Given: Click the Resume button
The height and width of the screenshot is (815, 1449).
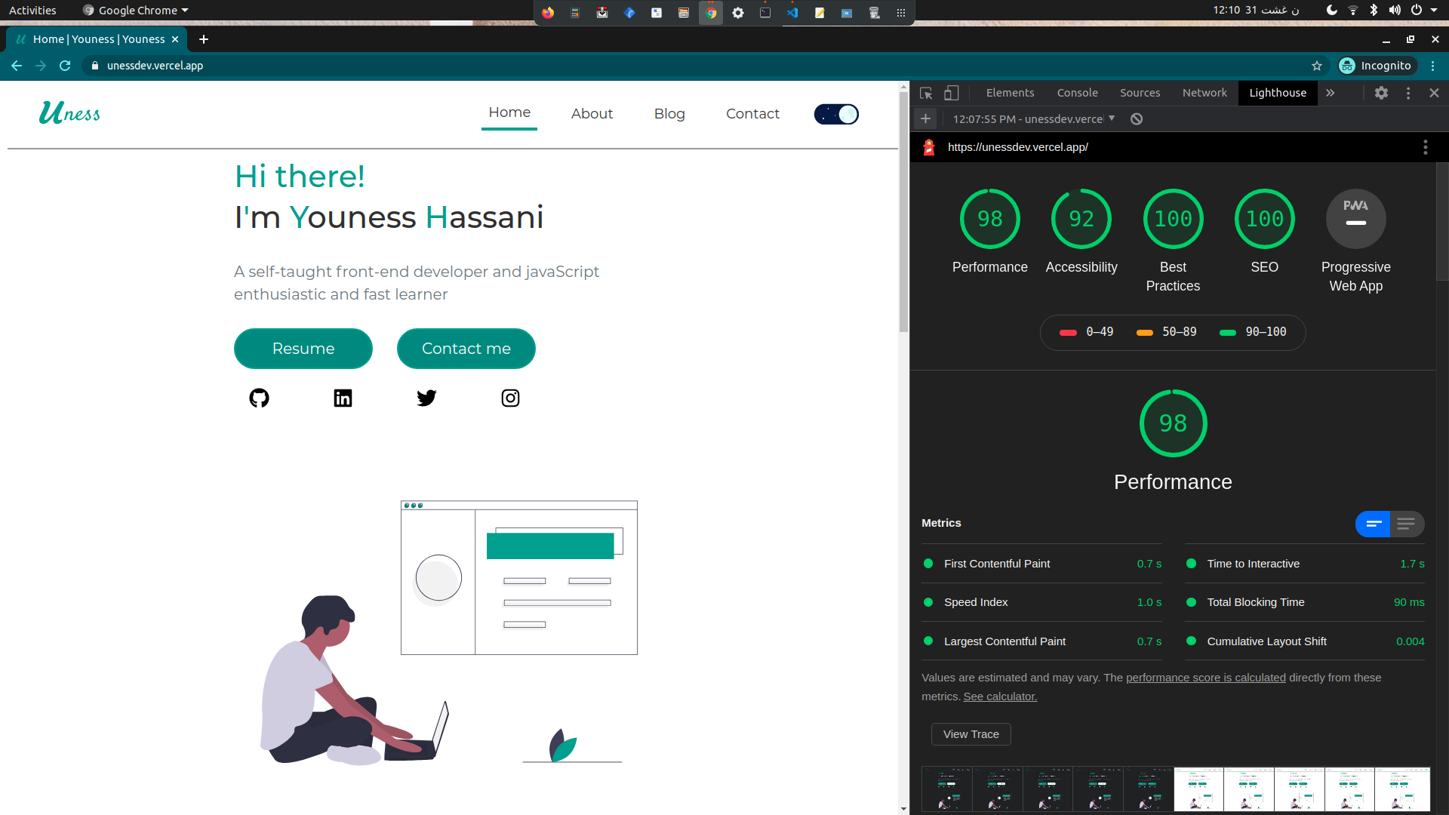Looking at the screenshot, I should 303,349.
